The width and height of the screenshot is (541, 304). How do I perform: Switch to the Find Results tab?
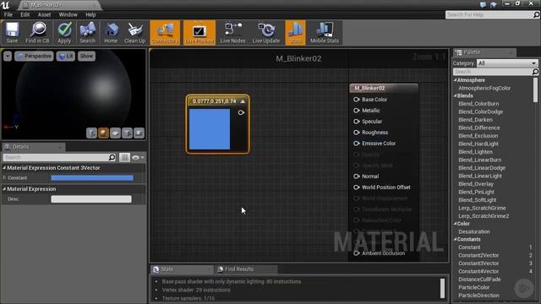tap(246, 269)
